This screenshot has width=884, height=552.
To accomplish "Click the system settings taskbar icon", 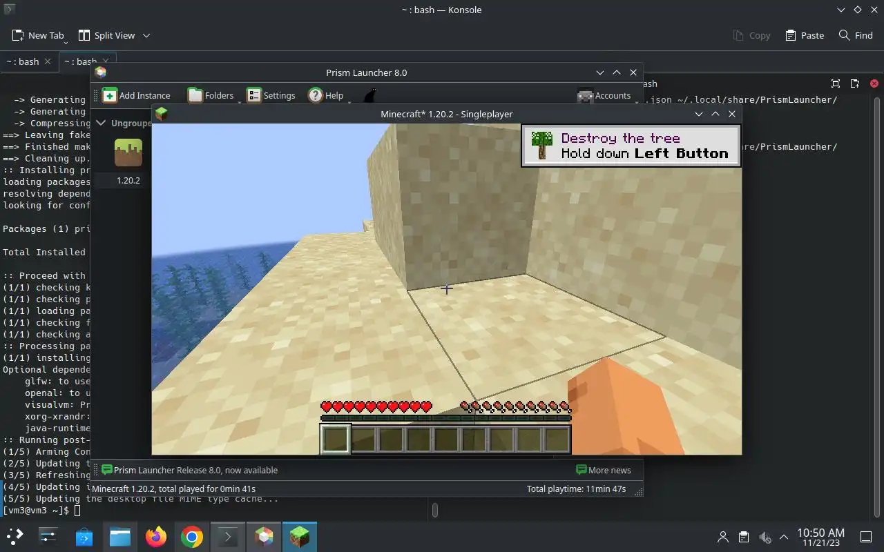I will click(x=48, y=536).
